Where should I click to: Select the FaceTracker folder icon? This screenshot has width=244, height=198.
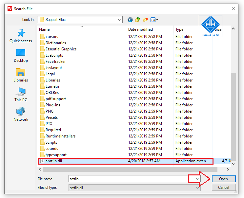(42, 61)
